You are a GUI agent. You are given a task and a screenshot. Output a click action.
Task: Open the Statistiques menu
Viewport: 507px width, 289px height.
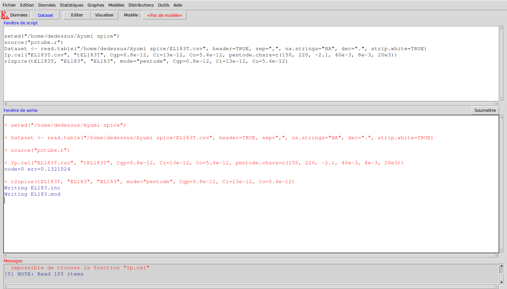tap(71, 5)
